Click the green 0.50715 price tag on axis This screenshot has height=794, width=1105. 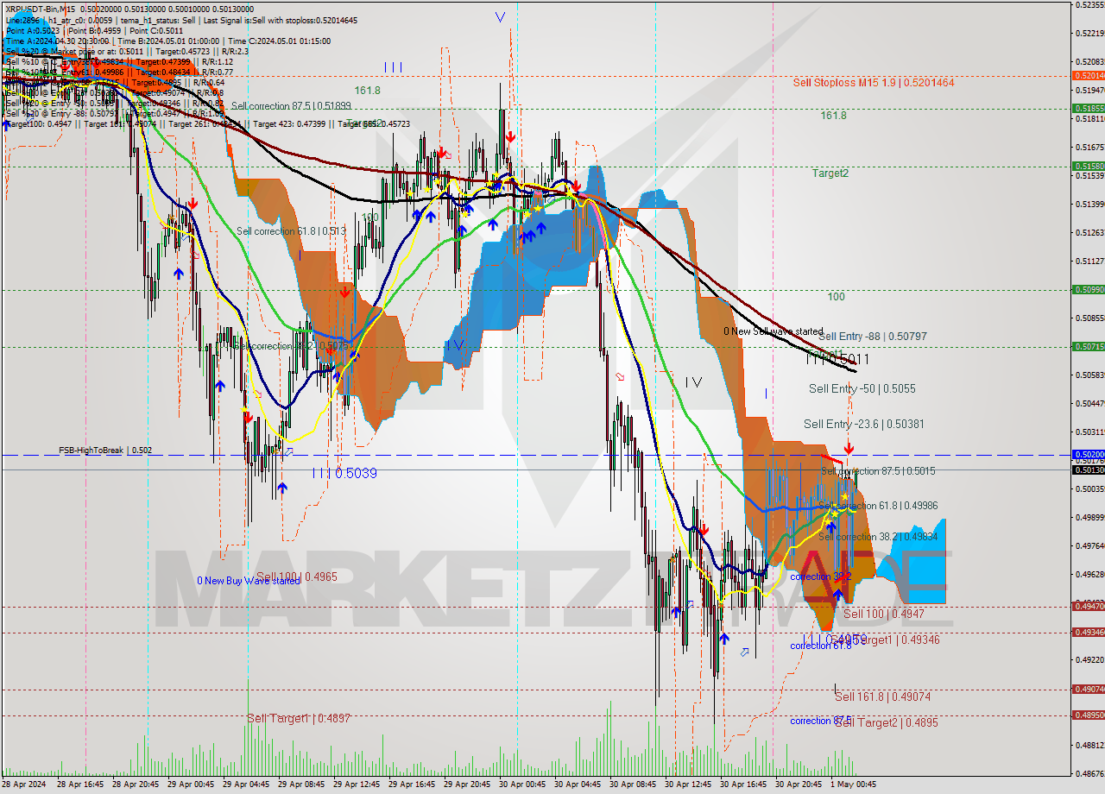[1088, 347]
